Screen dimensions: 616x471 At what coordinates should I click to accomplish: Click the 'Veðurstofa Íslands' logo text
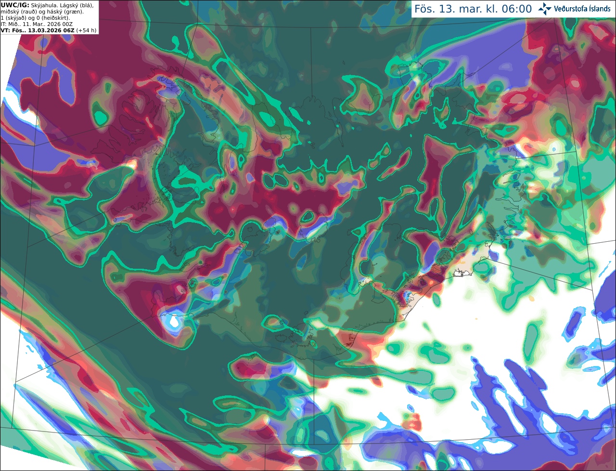click(582, 9)
